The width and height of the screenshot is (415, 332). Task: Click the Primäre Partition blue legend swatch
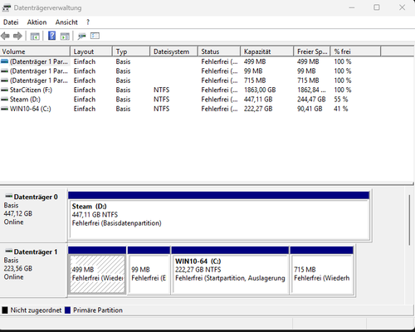pos(68,310)
